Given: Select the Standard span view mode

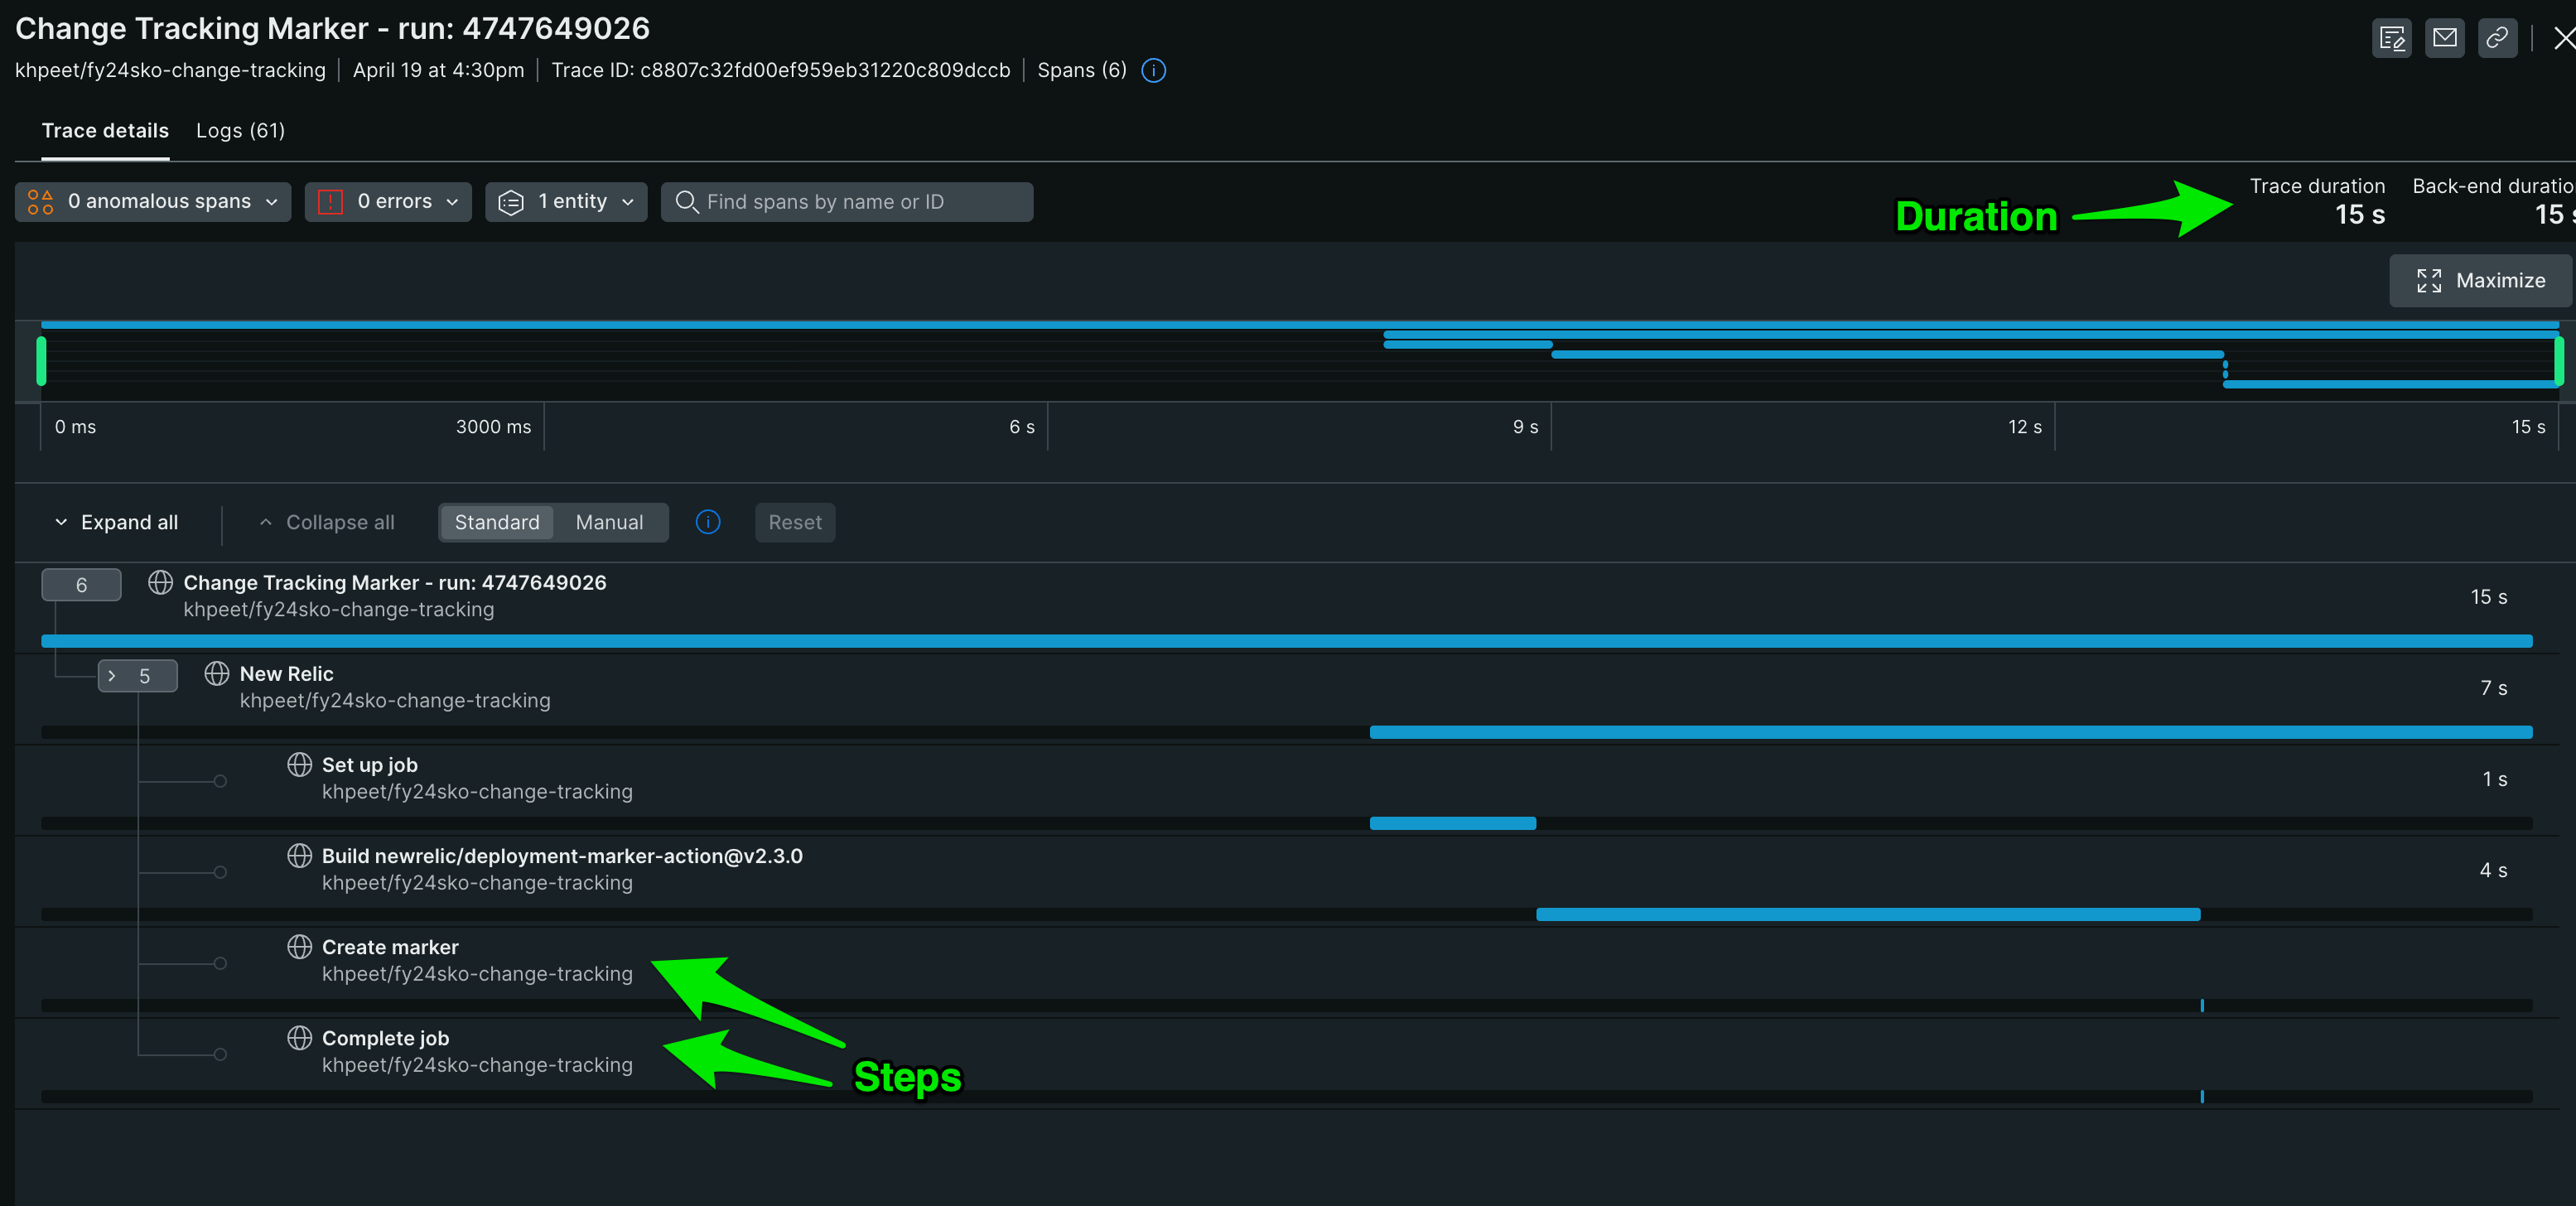Looking at the screenshot, I should click(496, 522).
